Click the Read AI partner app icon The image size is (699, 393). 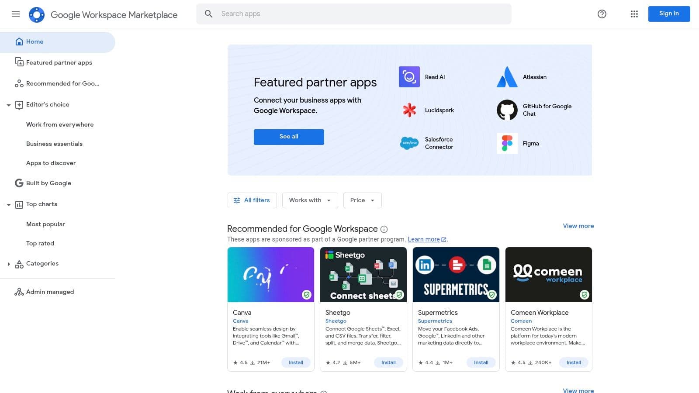point(409,77)
